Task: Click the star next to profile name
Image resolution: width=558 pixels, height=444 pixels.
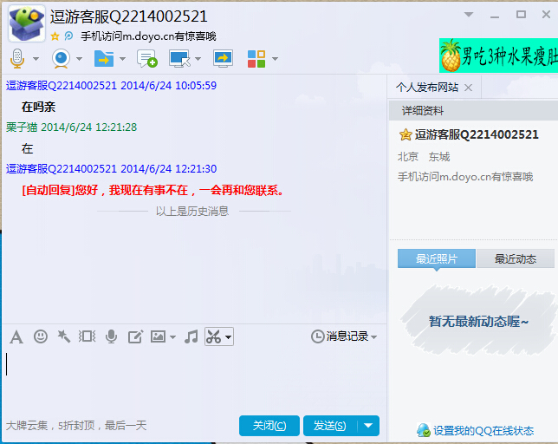Action: point(406,134)
